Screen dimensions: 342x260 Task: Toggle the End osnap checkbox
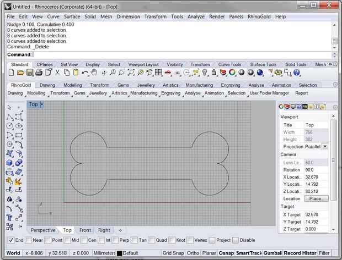tap(11, 240)
